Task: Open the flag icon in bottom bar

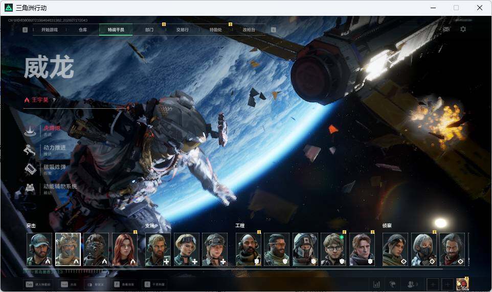Action: pos(392,284)
